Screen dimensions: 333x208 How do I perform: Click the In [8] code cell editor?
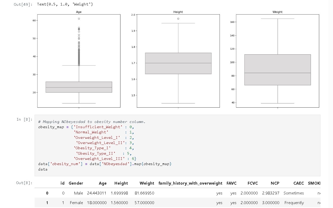coord(177,145)
